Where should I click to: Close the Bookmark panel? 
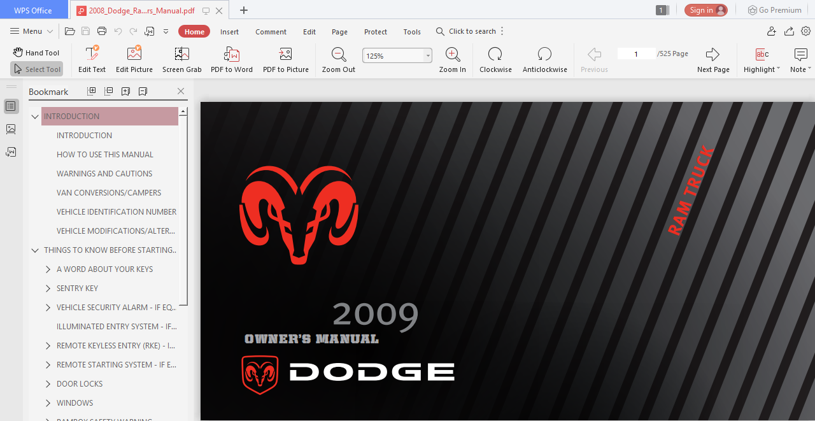pyautogui.click(x=181, y=92)
